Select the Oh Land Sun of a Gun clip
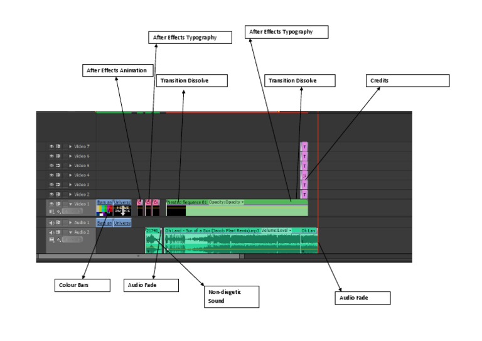 pyautogui.click(x=232, y=241)
